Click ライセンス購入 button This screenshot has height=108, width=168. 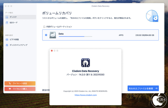click(20, 89)
